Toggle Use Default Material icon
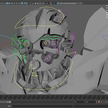108x108 pixels. point(10,4)
